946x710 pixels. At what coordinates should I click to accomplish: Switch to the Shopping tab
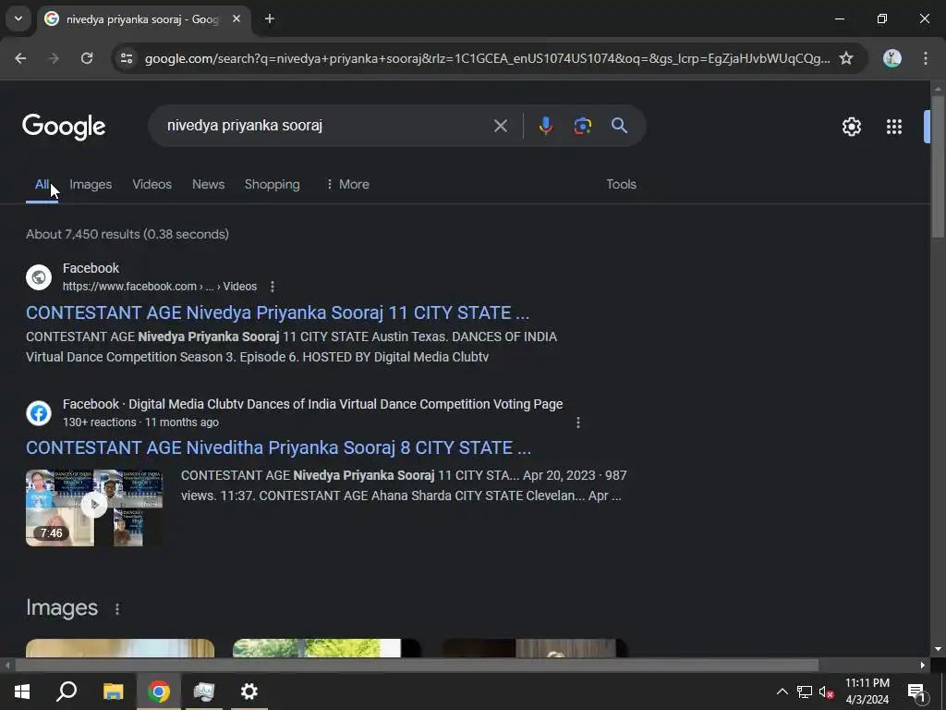[x=273, y=184]
